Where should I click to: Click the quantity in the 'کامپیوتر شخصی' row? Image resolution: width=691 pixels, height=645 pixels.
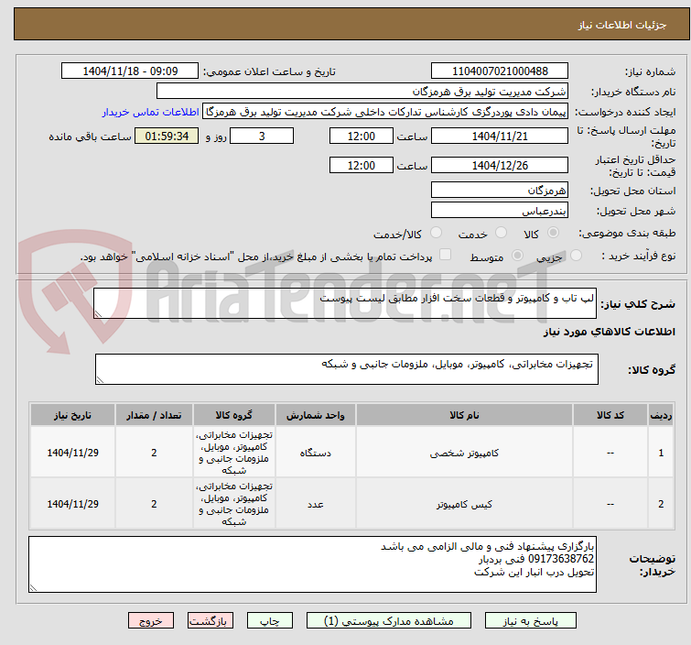(154, 453)
